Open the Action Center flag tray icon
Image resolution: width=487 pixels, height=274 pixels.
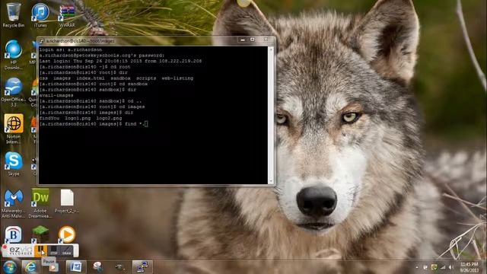pos(425,267)
